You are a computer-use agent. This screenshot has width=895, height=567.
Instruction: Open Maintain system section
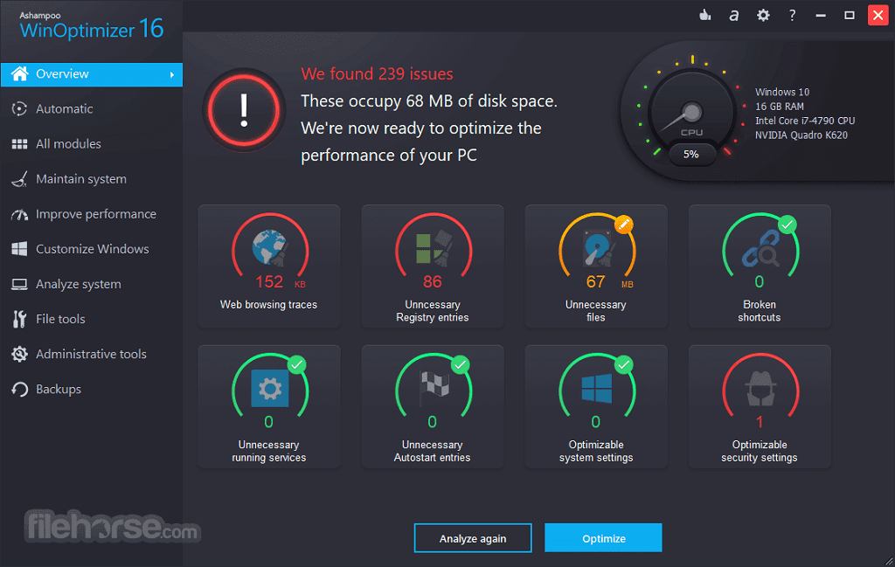tap(81, 179)
